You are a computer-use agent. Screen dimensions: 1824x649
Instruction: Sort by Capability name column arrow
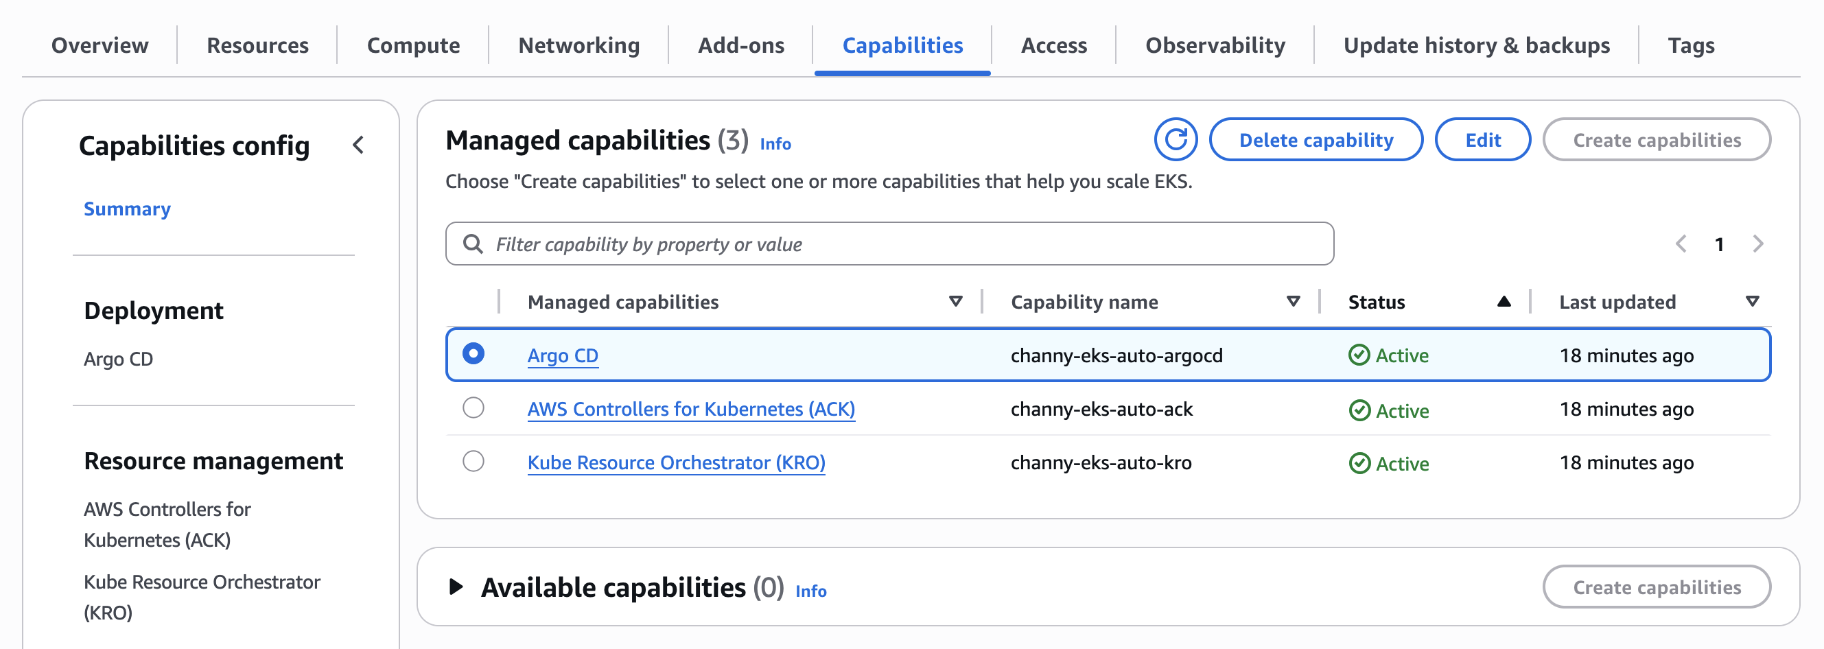pos(1293,301)
